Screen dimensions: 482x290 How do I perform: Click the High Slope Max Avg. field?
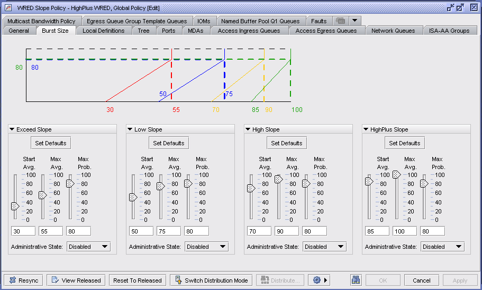[x=287, y=231]
